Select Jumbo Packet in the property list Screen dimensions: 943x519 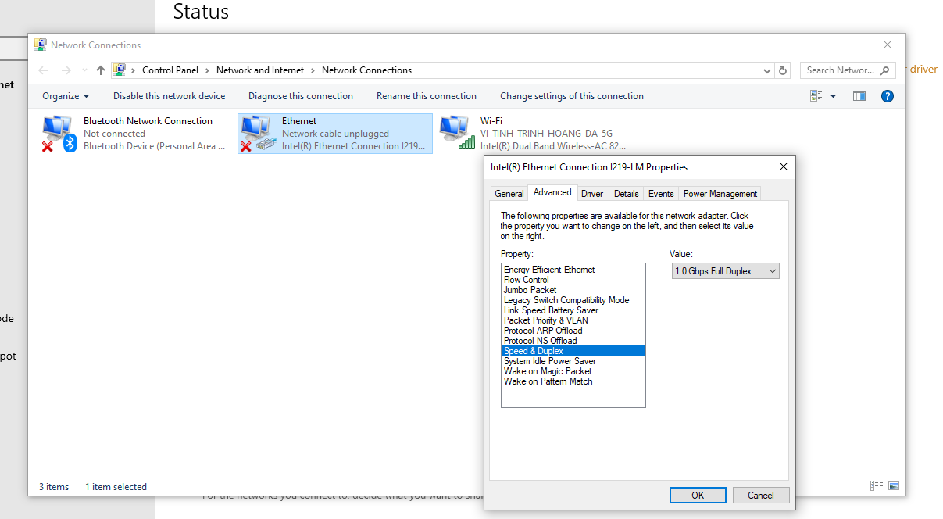(x=530, y=290)
